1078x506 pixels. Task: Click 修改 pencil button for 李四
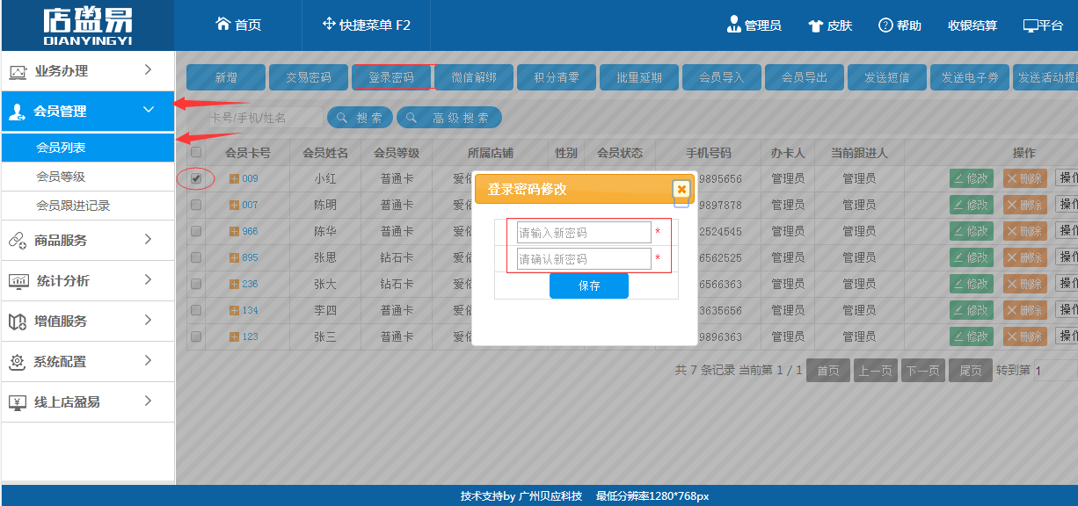tap(971, 310)
